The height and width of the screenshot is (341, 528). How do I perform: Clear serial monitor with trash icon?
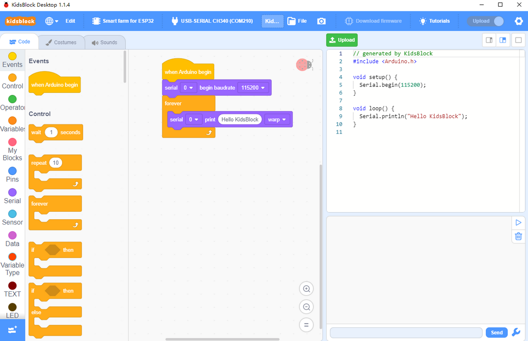[518, 236]
